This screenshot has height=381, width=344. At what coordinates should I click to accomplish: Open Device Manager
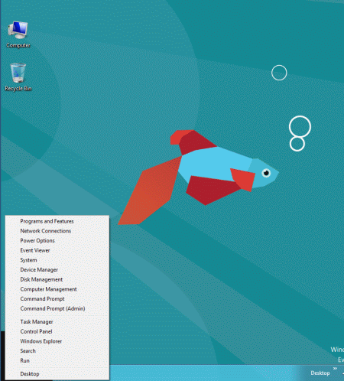point(57,269)
